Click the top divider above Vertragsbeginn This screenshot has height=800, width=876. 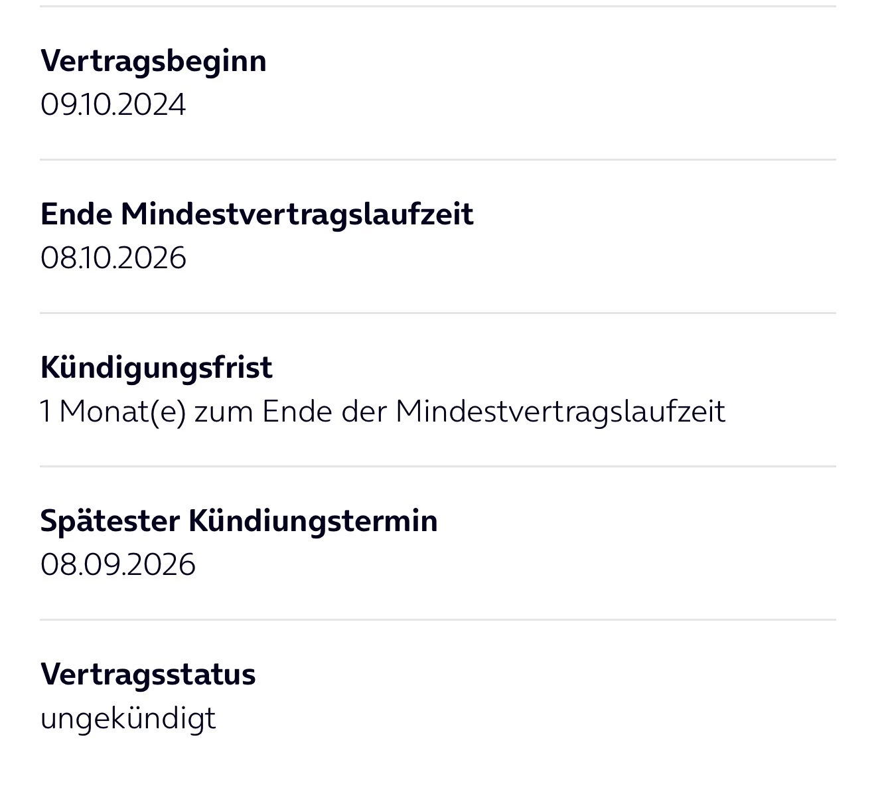438,7
